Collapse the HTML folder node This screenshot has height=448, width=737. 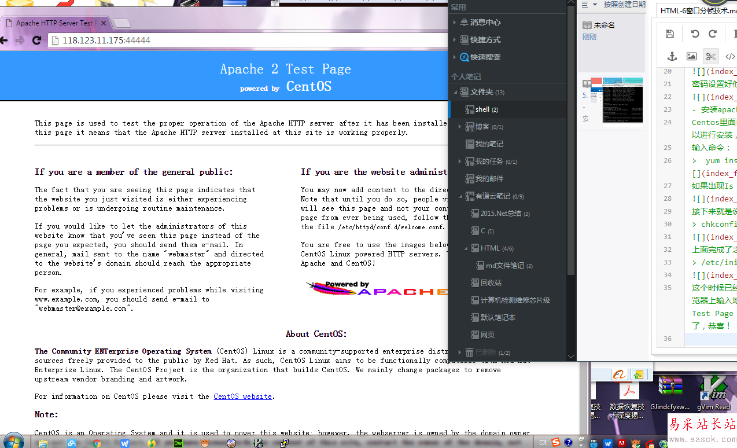pos(467,248)
